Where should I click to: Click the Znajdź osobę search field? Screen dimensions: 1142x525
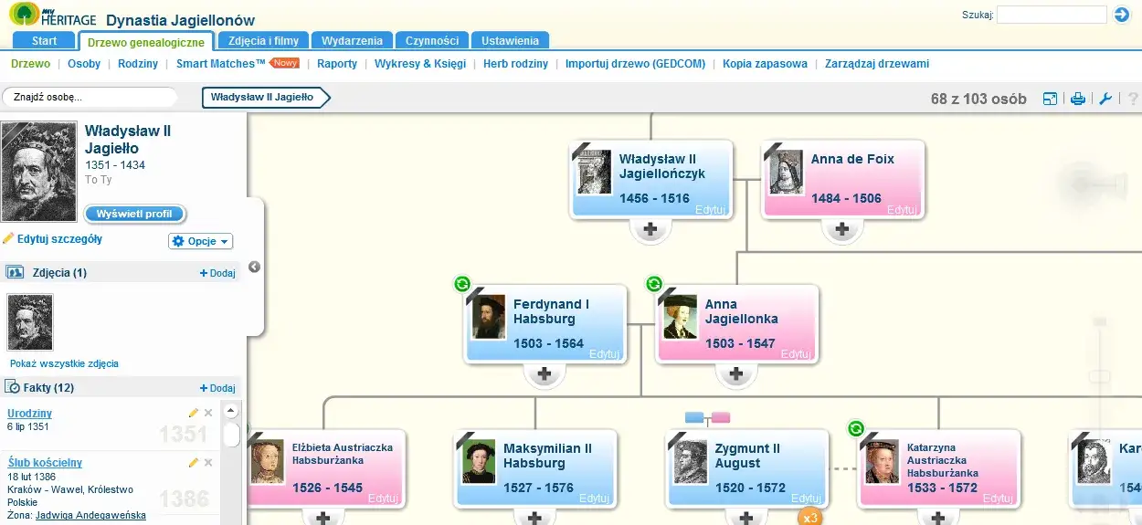(x=90, y=97)
